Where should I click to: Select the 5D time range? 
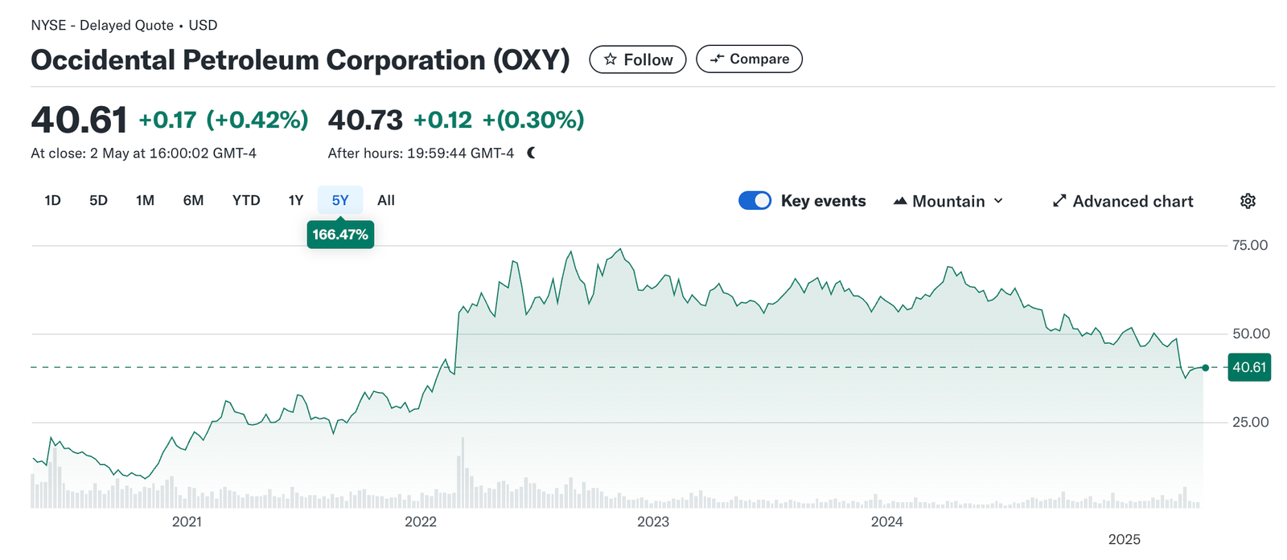(x=97, y=200)
